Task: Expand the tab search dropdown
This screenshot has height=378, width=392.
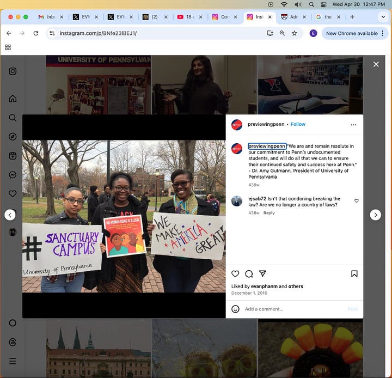Action: coord(383,17)
